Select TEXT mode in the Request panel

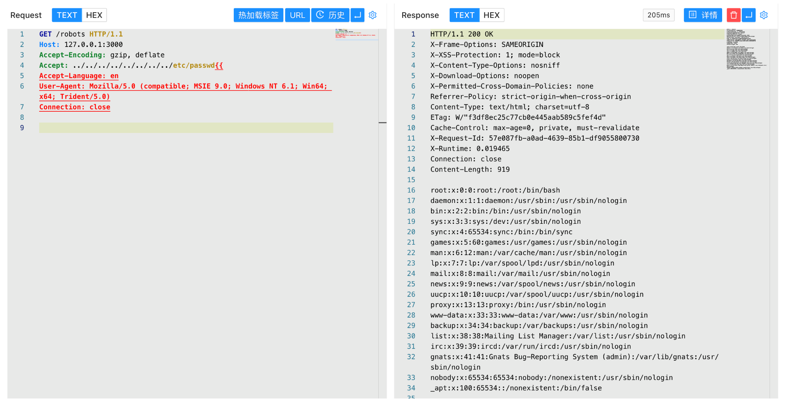(x=67, y=15)
